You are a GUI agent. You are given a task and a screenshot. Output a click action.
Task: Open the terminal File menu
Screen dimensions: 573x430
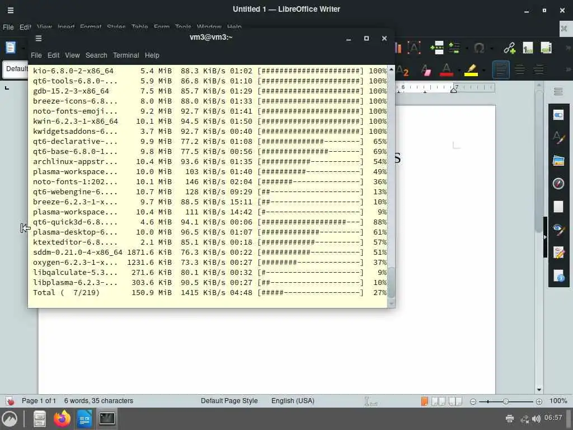(36, 55)
